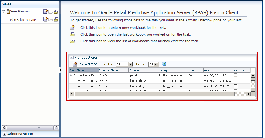This screenshot has height=138, width=265.
Task: Click the alerts table scroll down arrow
Action: pos(253,89)
